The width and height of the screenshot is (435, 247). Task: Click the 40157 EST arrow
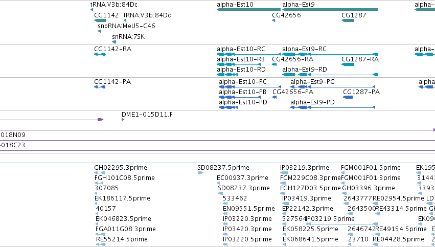coord(97,214)
